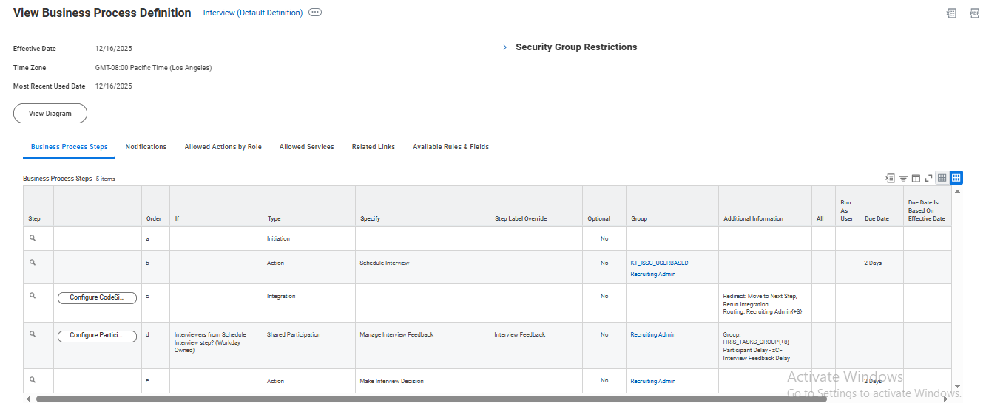
Task: Click the Time Zone value GMT-08:00
Action: pyautogui.click(x=153, y=68)
